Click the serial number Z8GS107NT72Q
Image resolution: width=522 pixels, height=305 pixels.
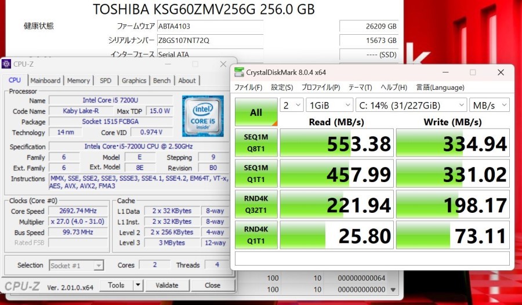point(210,40)
